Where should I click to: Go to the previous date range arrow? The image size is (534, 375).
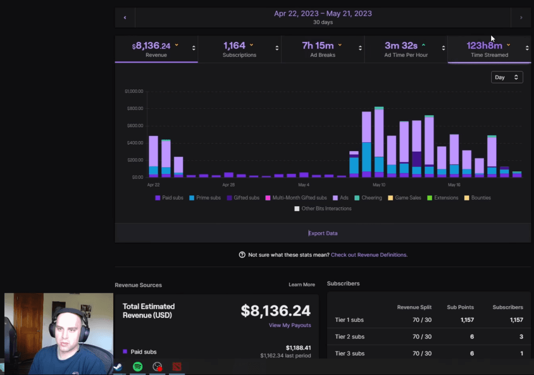[x=125, y=18]
